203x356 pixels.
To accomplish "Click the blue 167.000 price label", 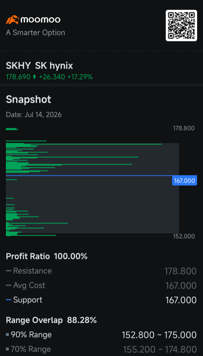I will pos(184,181).
